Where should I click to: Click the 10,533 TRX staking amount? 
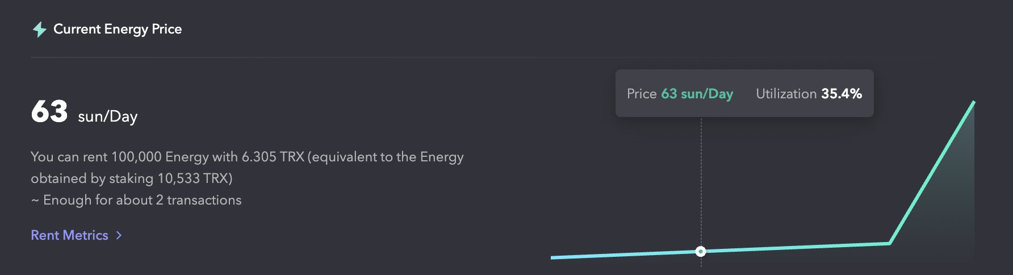pos(192,178)
